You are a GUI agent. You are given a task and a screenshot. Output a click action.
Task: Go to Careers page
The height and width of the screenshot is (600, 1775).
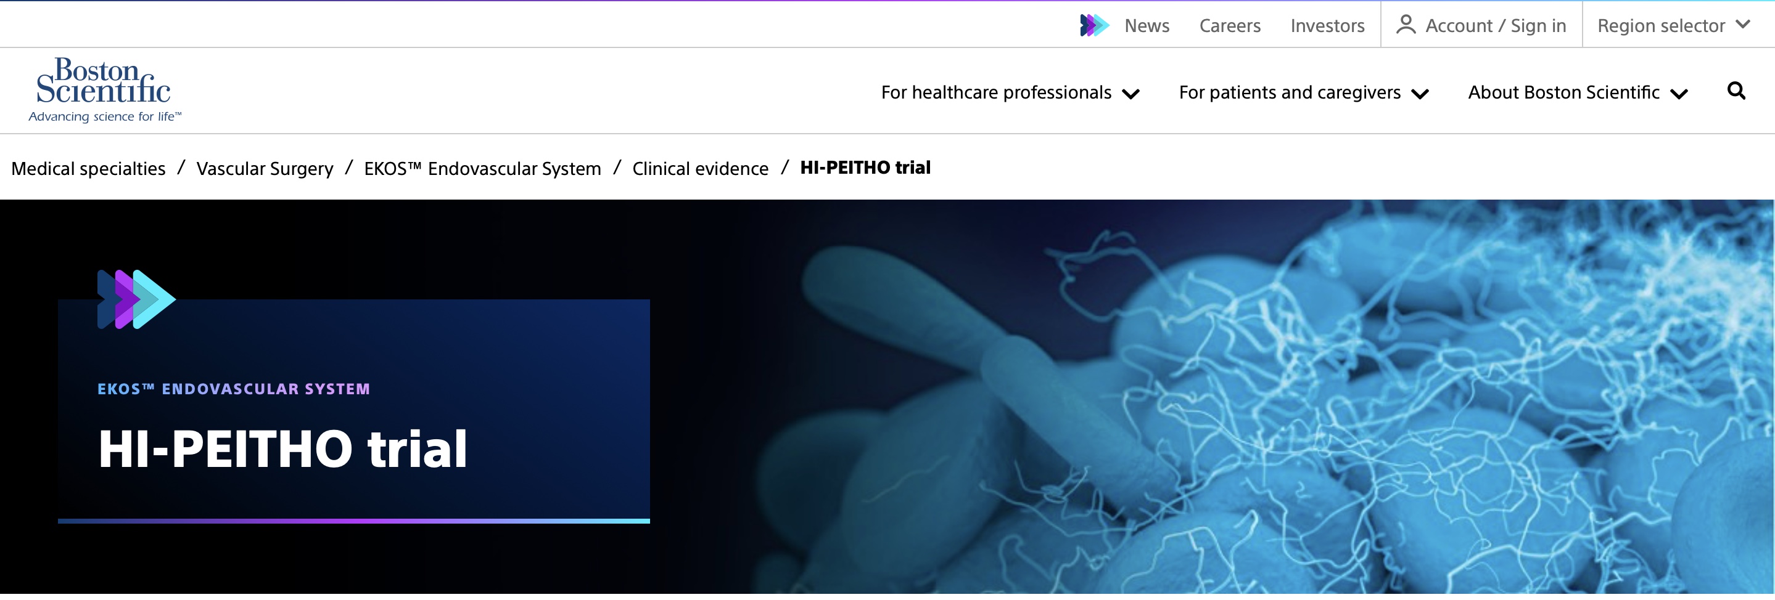point(1230,25)
